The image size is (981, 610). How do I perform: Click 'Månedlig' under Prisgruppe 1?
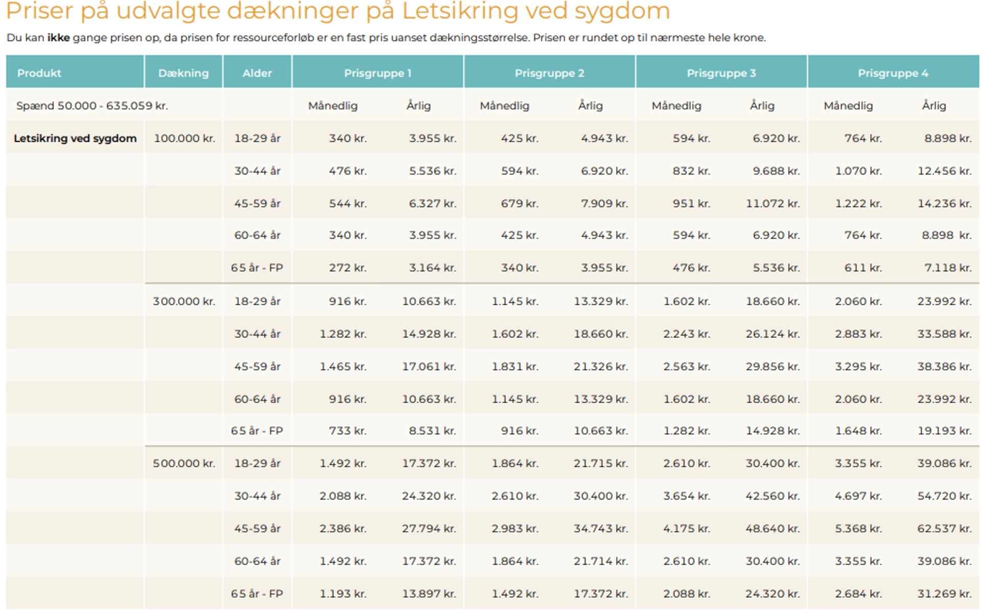pos(333,106)
